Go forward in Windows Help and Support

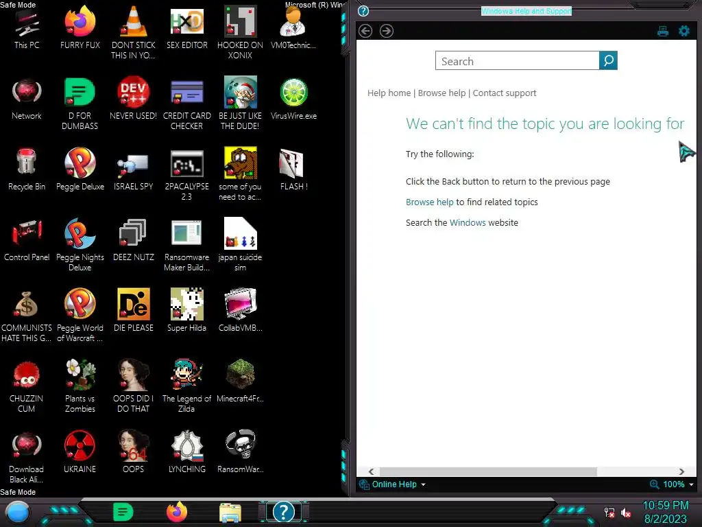pos(387,31)
